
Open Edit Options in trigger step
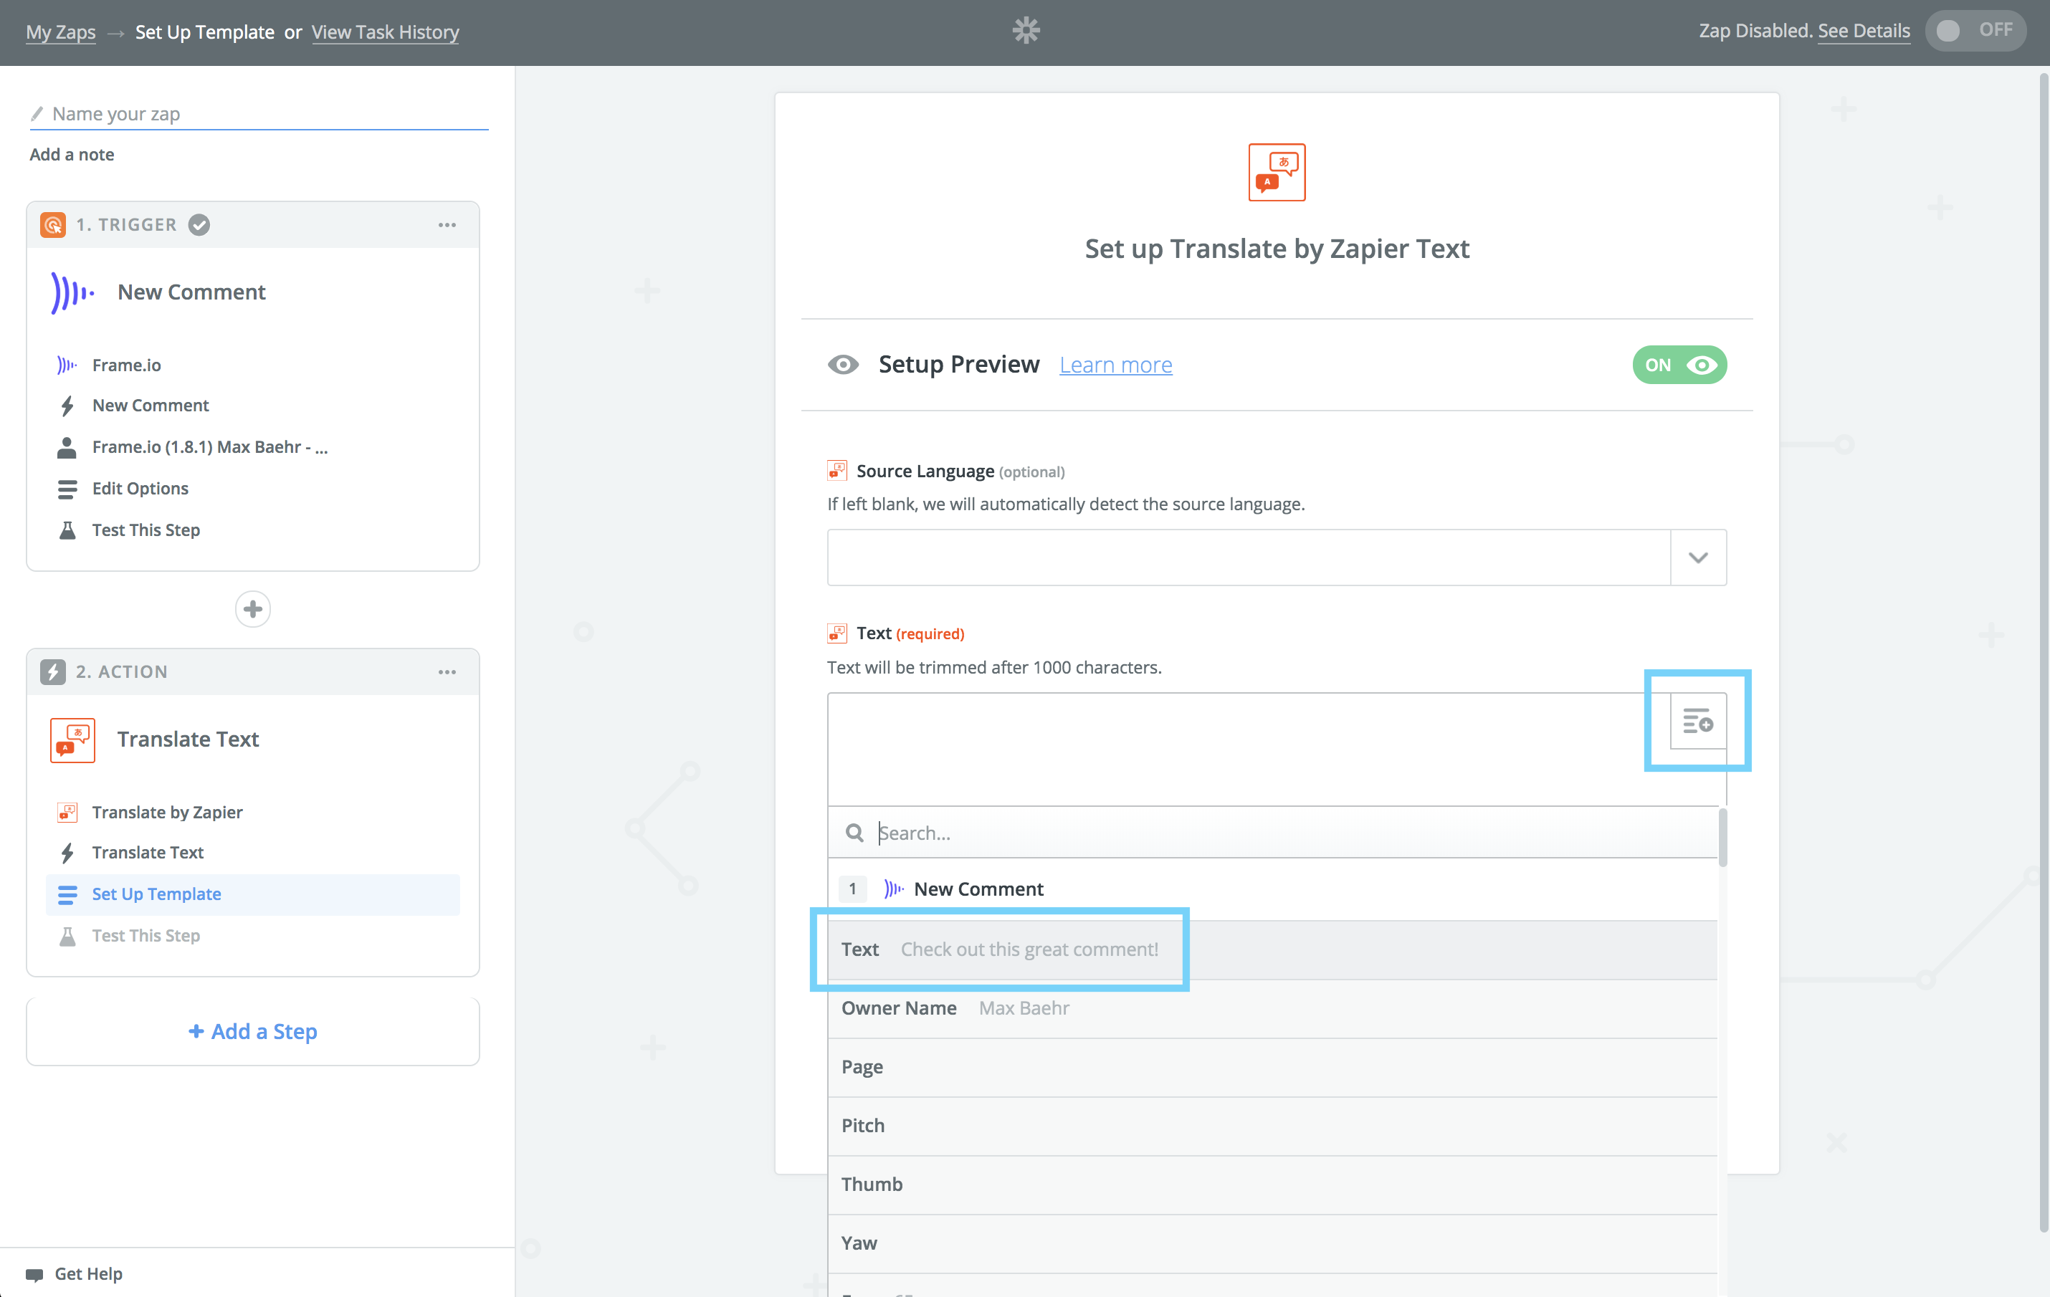140,489
